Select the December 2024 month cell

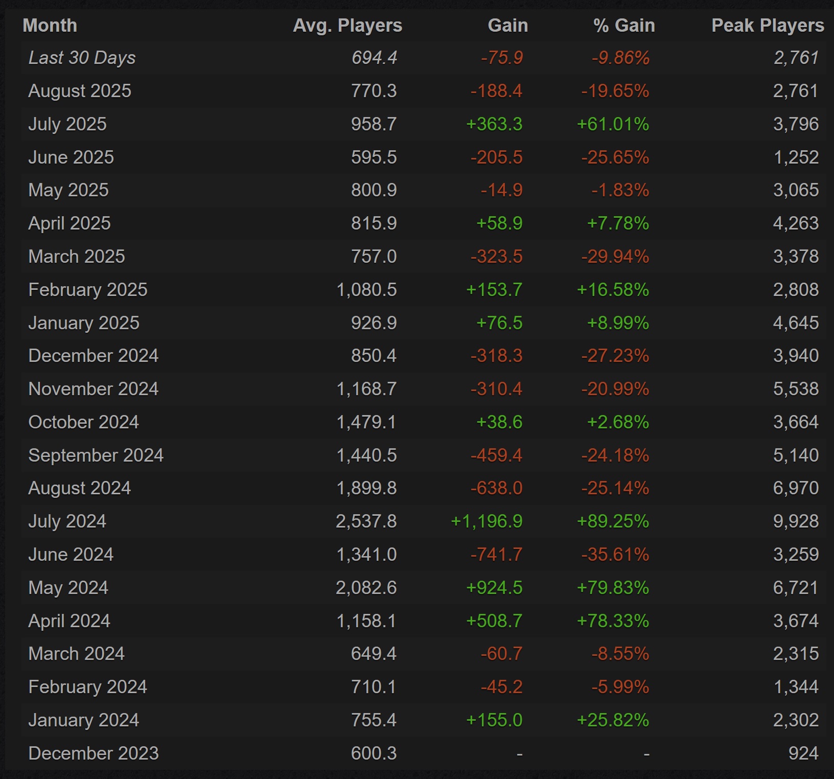pyautogui.click(x=94, y=356)
